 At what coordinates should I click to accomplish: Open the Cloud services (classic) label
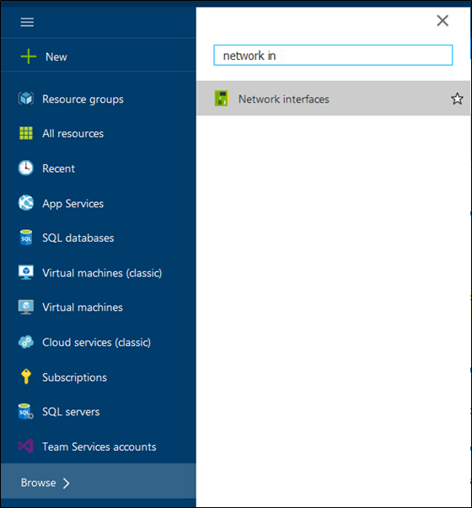[x=97, y=342]
